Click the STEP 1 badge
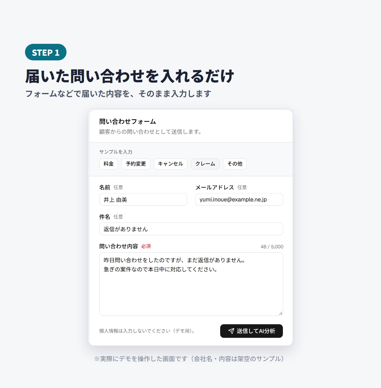This screenshot has height=388, width=381. [x=46, y=52]
